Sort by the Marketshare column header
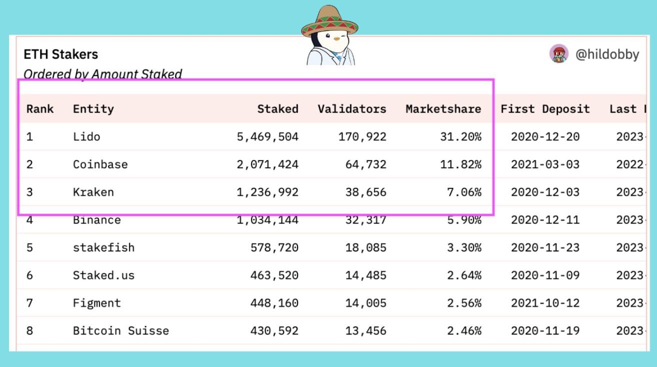Viewport: 657px width, 367px height. pyautogui.click(x=443, y=109)
